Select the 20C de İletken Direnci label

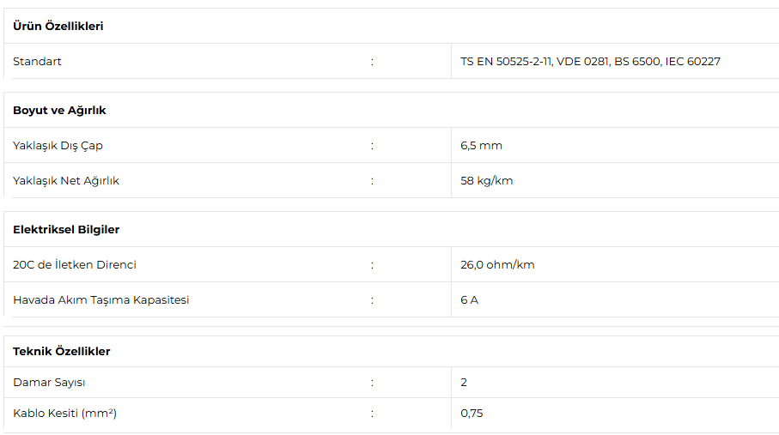[x=75, y=264]
